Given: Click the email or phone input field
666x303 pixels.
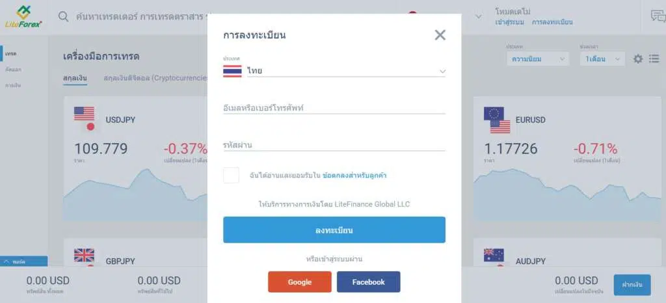Looking at the screenshot, I should point(334,108).
